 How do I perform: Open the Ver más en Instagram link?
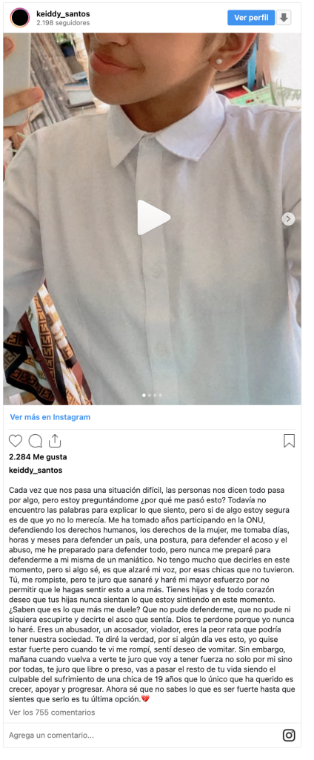50,417
